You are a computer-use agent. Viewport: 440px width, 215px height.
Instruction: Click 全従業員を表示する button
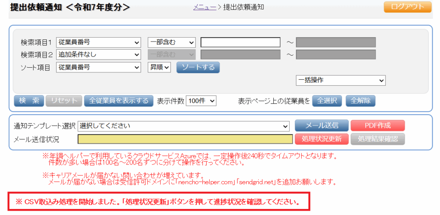[118, 101]
